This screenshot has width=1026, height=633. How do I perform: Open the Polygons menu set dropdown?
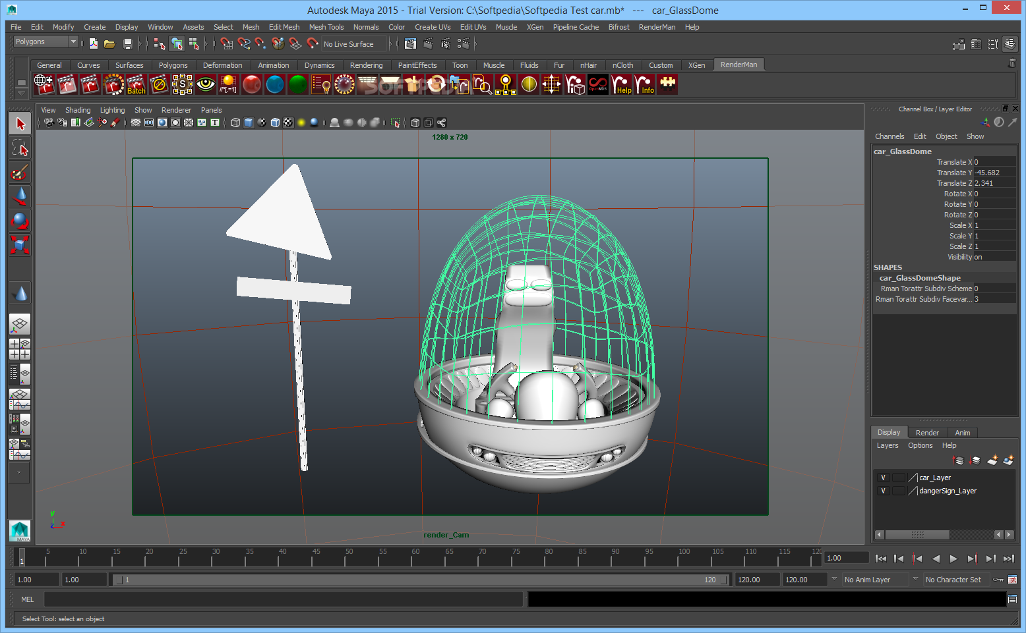tap(45, 41)
